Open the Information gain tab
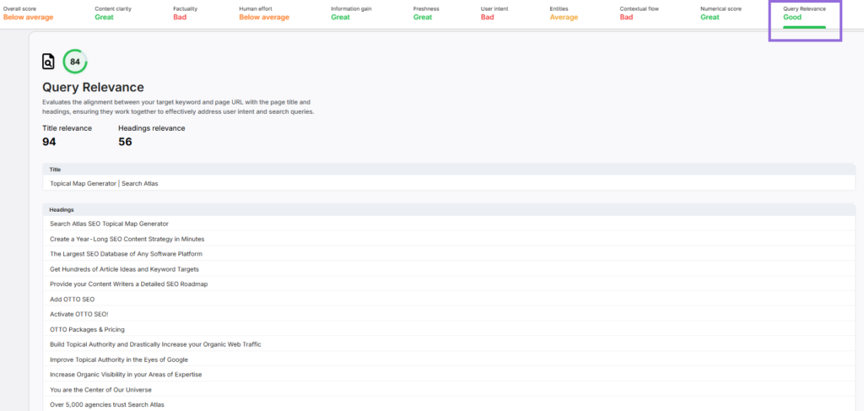The image size is (864, 411). point(350,14)
